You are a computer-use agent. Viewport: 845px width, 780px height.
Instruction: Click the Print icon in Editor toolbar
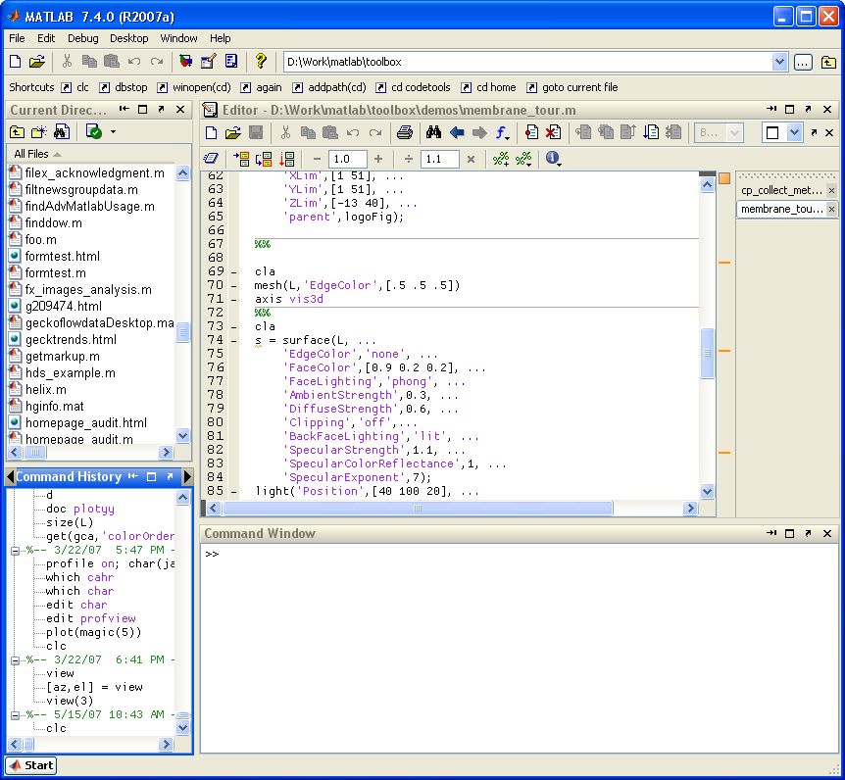tap(405, 133)
